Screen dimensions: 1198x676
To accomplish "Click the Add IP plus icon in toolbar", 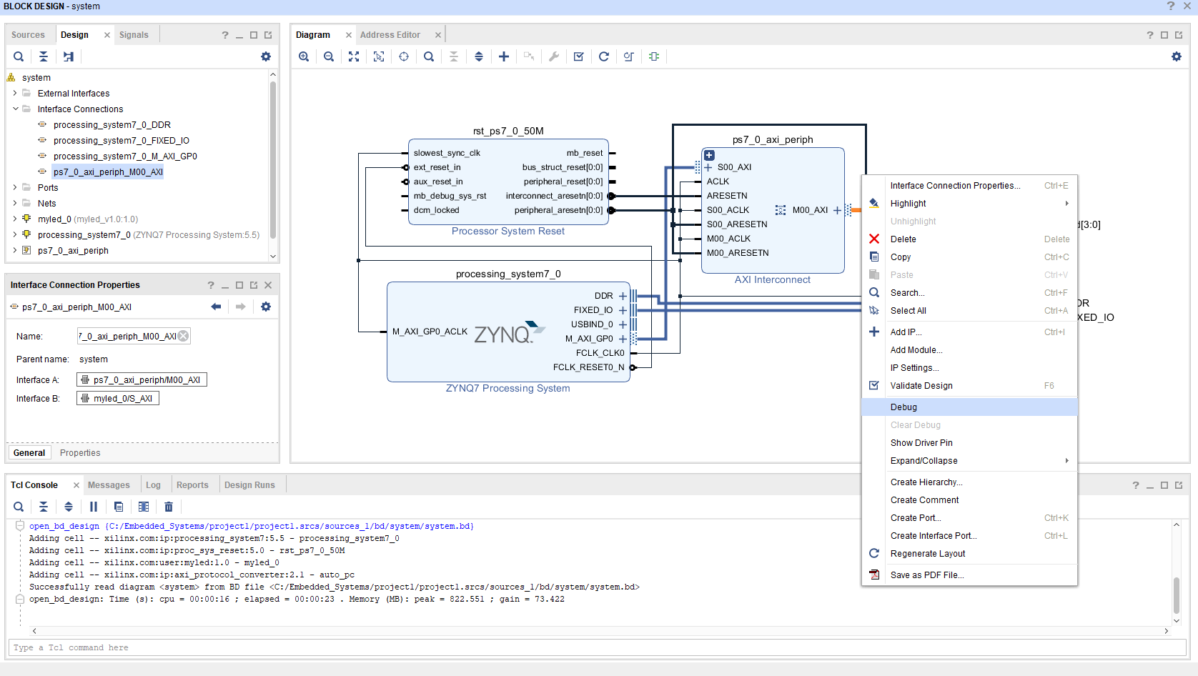I will 504,56.
